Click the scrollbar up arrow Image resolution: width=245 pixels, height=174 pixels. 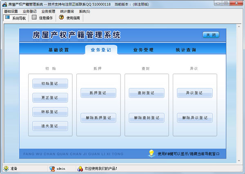(239, 26)
